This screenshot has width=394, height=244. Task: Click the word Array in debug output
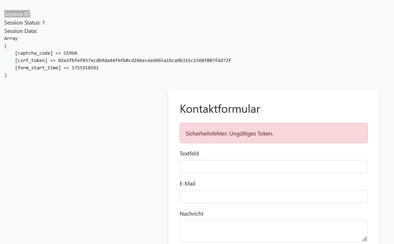11,39
